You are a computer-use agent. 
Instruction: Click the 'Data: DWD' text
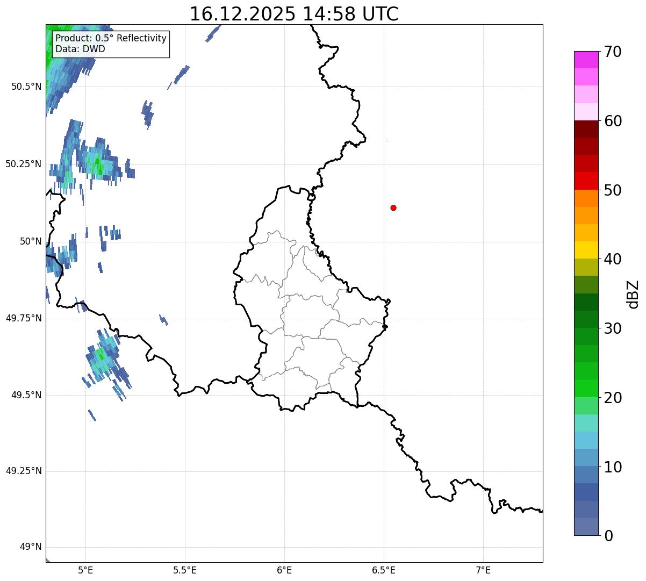[80, 49]
